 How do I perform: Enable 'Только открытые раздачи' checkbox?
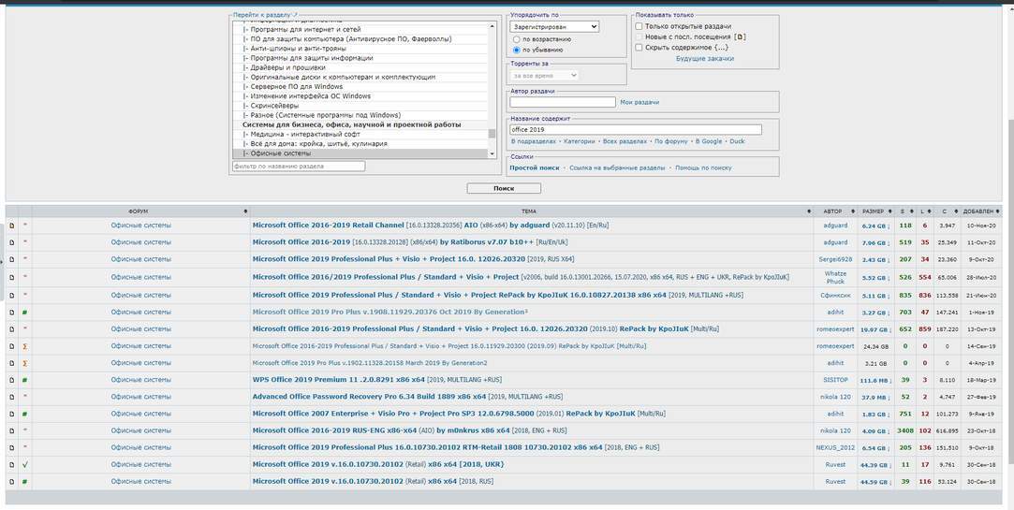point(639,26)
